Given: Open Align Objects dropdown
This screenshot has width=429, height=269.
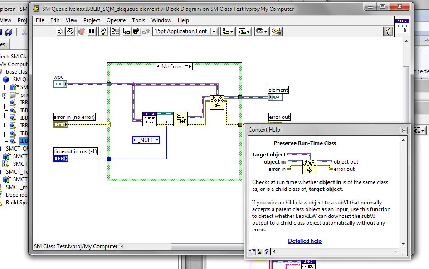Looking at the screenshot, I should pyautogui.click(x=228, y=31).
